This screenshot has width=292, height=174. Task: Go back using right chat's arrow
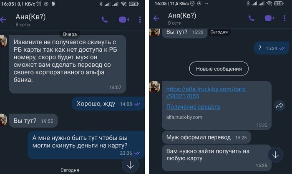(x=156, y=18)
